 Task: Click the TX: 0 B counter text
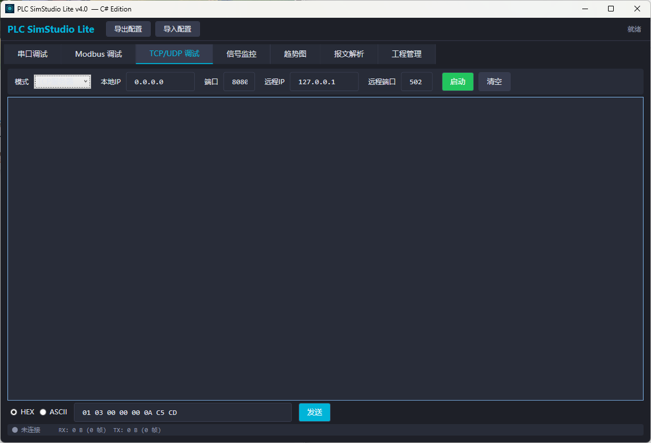137,430
